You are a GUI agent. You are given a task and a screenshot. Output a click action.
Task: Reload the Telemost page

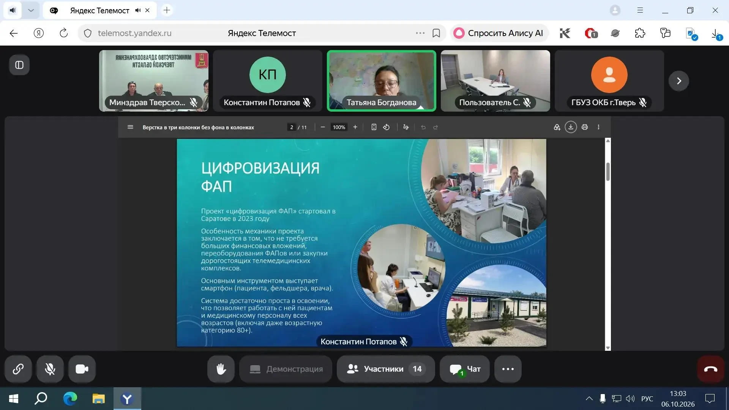(64, 33)
